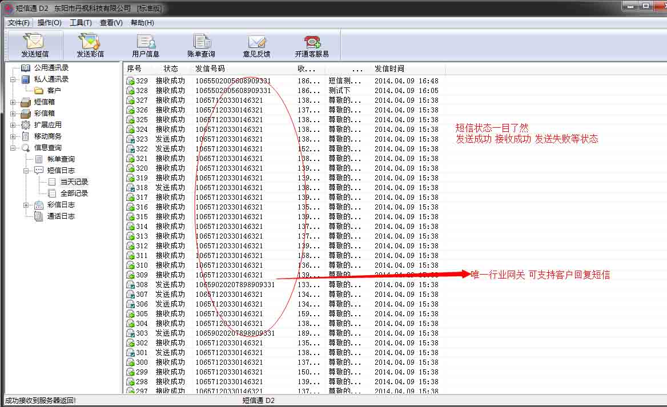Open the 操作(O) menu
This screenshot has width=667, height=407.
(48, 22)
